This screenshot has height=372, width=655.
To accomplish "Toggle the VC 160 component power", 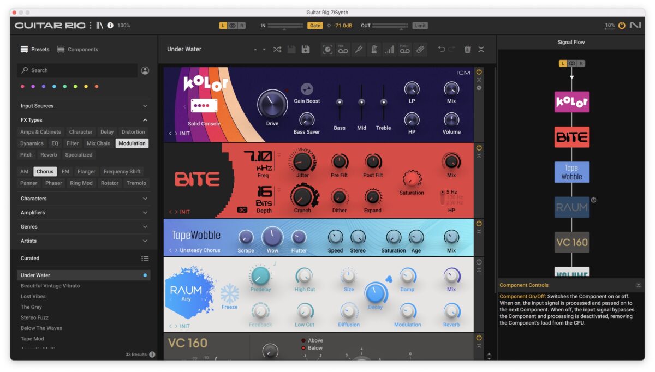I will click(x=479, y=338).
